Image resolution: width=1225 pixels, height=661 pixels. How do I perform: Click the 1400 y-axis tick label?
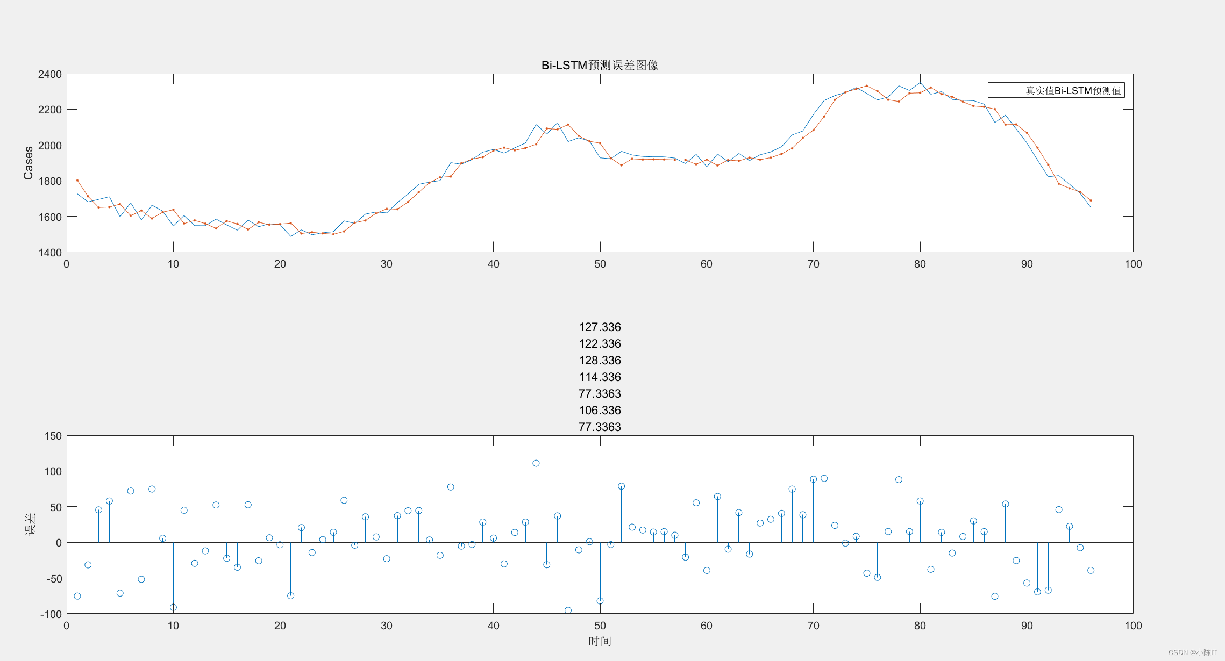coord(49,252)
